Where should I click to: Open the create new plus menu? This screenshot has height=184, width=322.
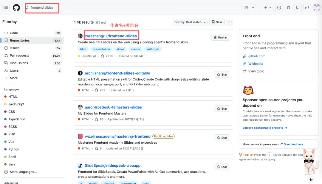tap(267, 7)
